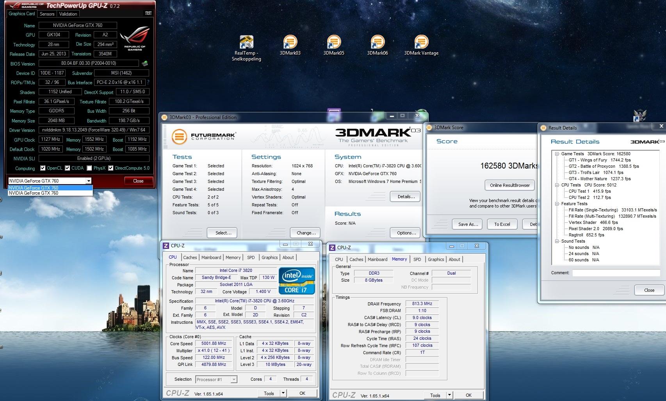Click the Result Details window title icon
This screenshot has height=401, width=666.
click(543, 128)
